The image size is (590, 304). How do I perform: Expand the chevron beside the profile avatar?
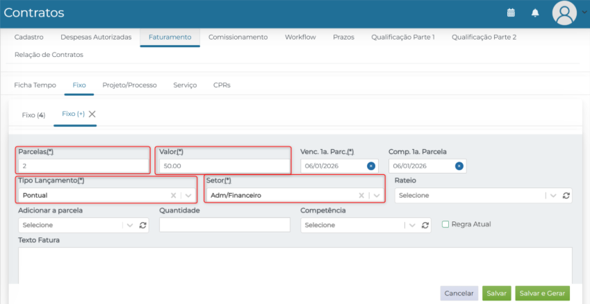pyautogui.click(x=584, y=12)
